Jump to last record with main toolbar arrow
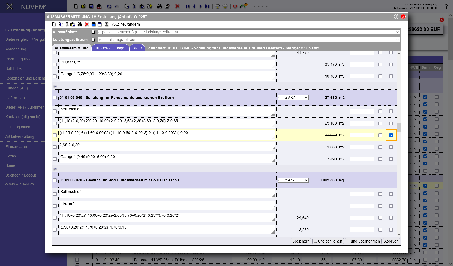453x266 pixels. click(207, 6)
